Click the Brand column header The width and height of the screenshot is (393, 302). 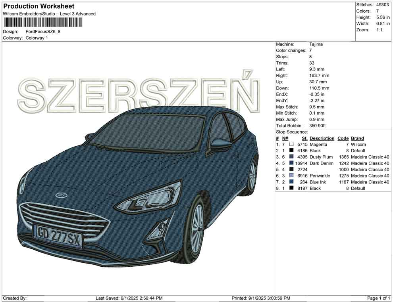point(357,138)
